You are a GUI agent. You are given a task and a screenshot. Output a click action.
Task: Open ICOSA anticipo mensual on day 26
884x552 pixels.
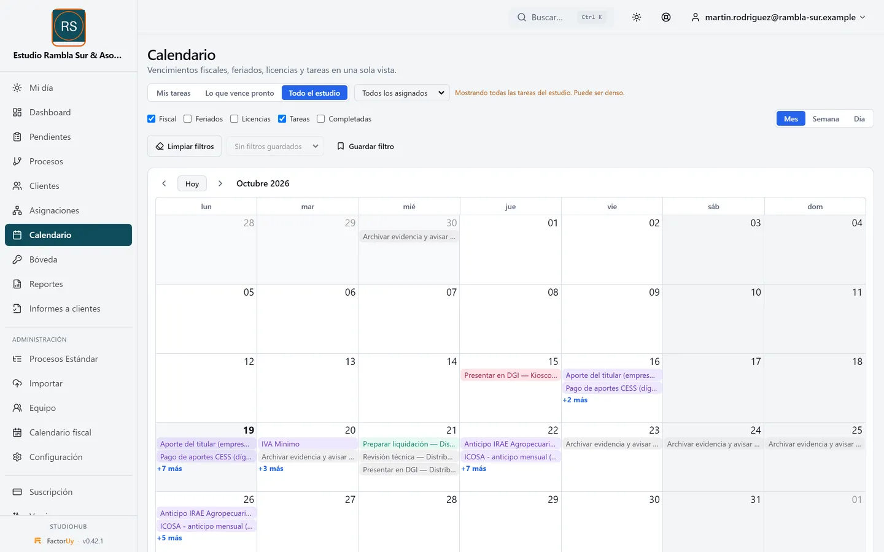tap(206, 526)
